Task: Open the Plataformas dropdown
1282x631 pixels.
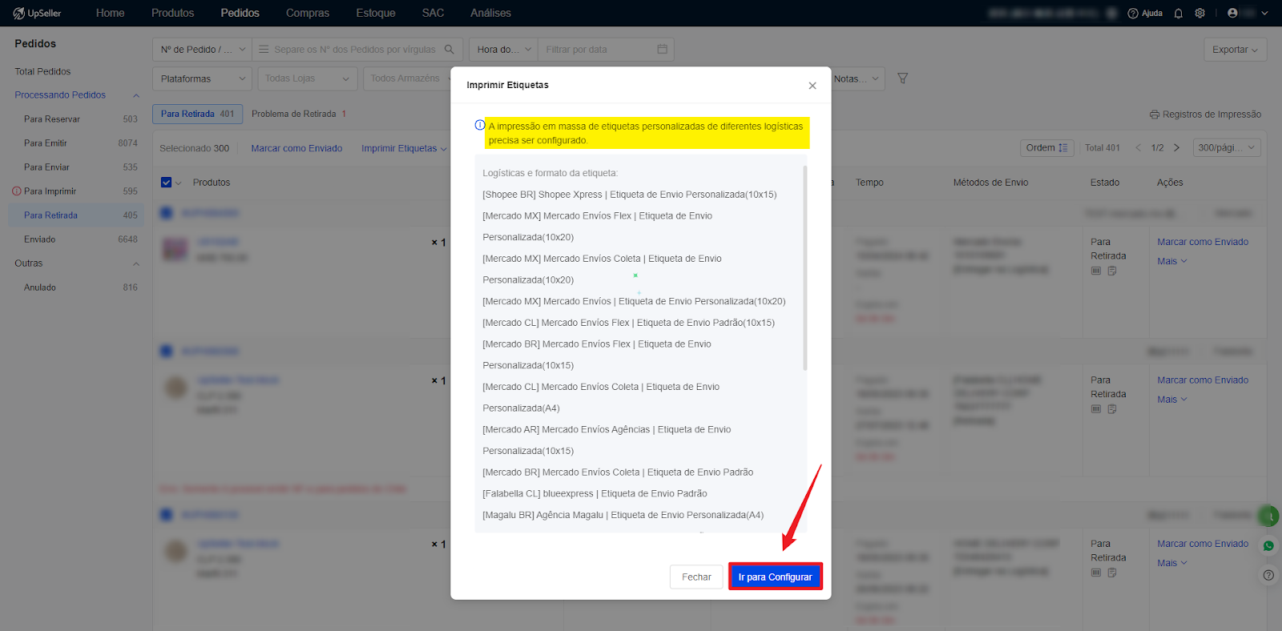Action: (x=202, y=78)
